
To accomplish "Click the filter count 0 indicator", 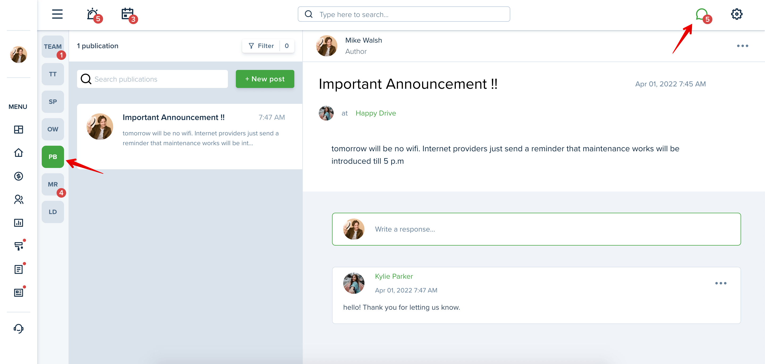I will click(287, 46).
